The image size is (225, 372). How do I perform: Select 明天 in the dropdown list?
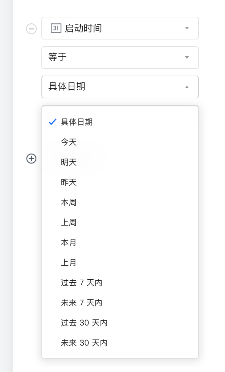[69, 162]
